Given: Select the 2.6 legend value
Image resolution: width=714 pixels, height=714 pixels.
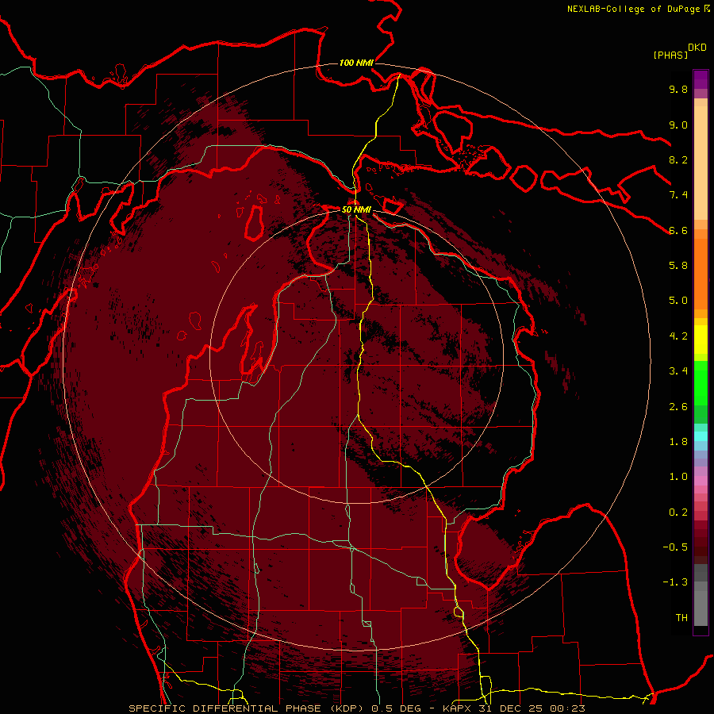Looking at the screenshot, I should pos(678,407).
